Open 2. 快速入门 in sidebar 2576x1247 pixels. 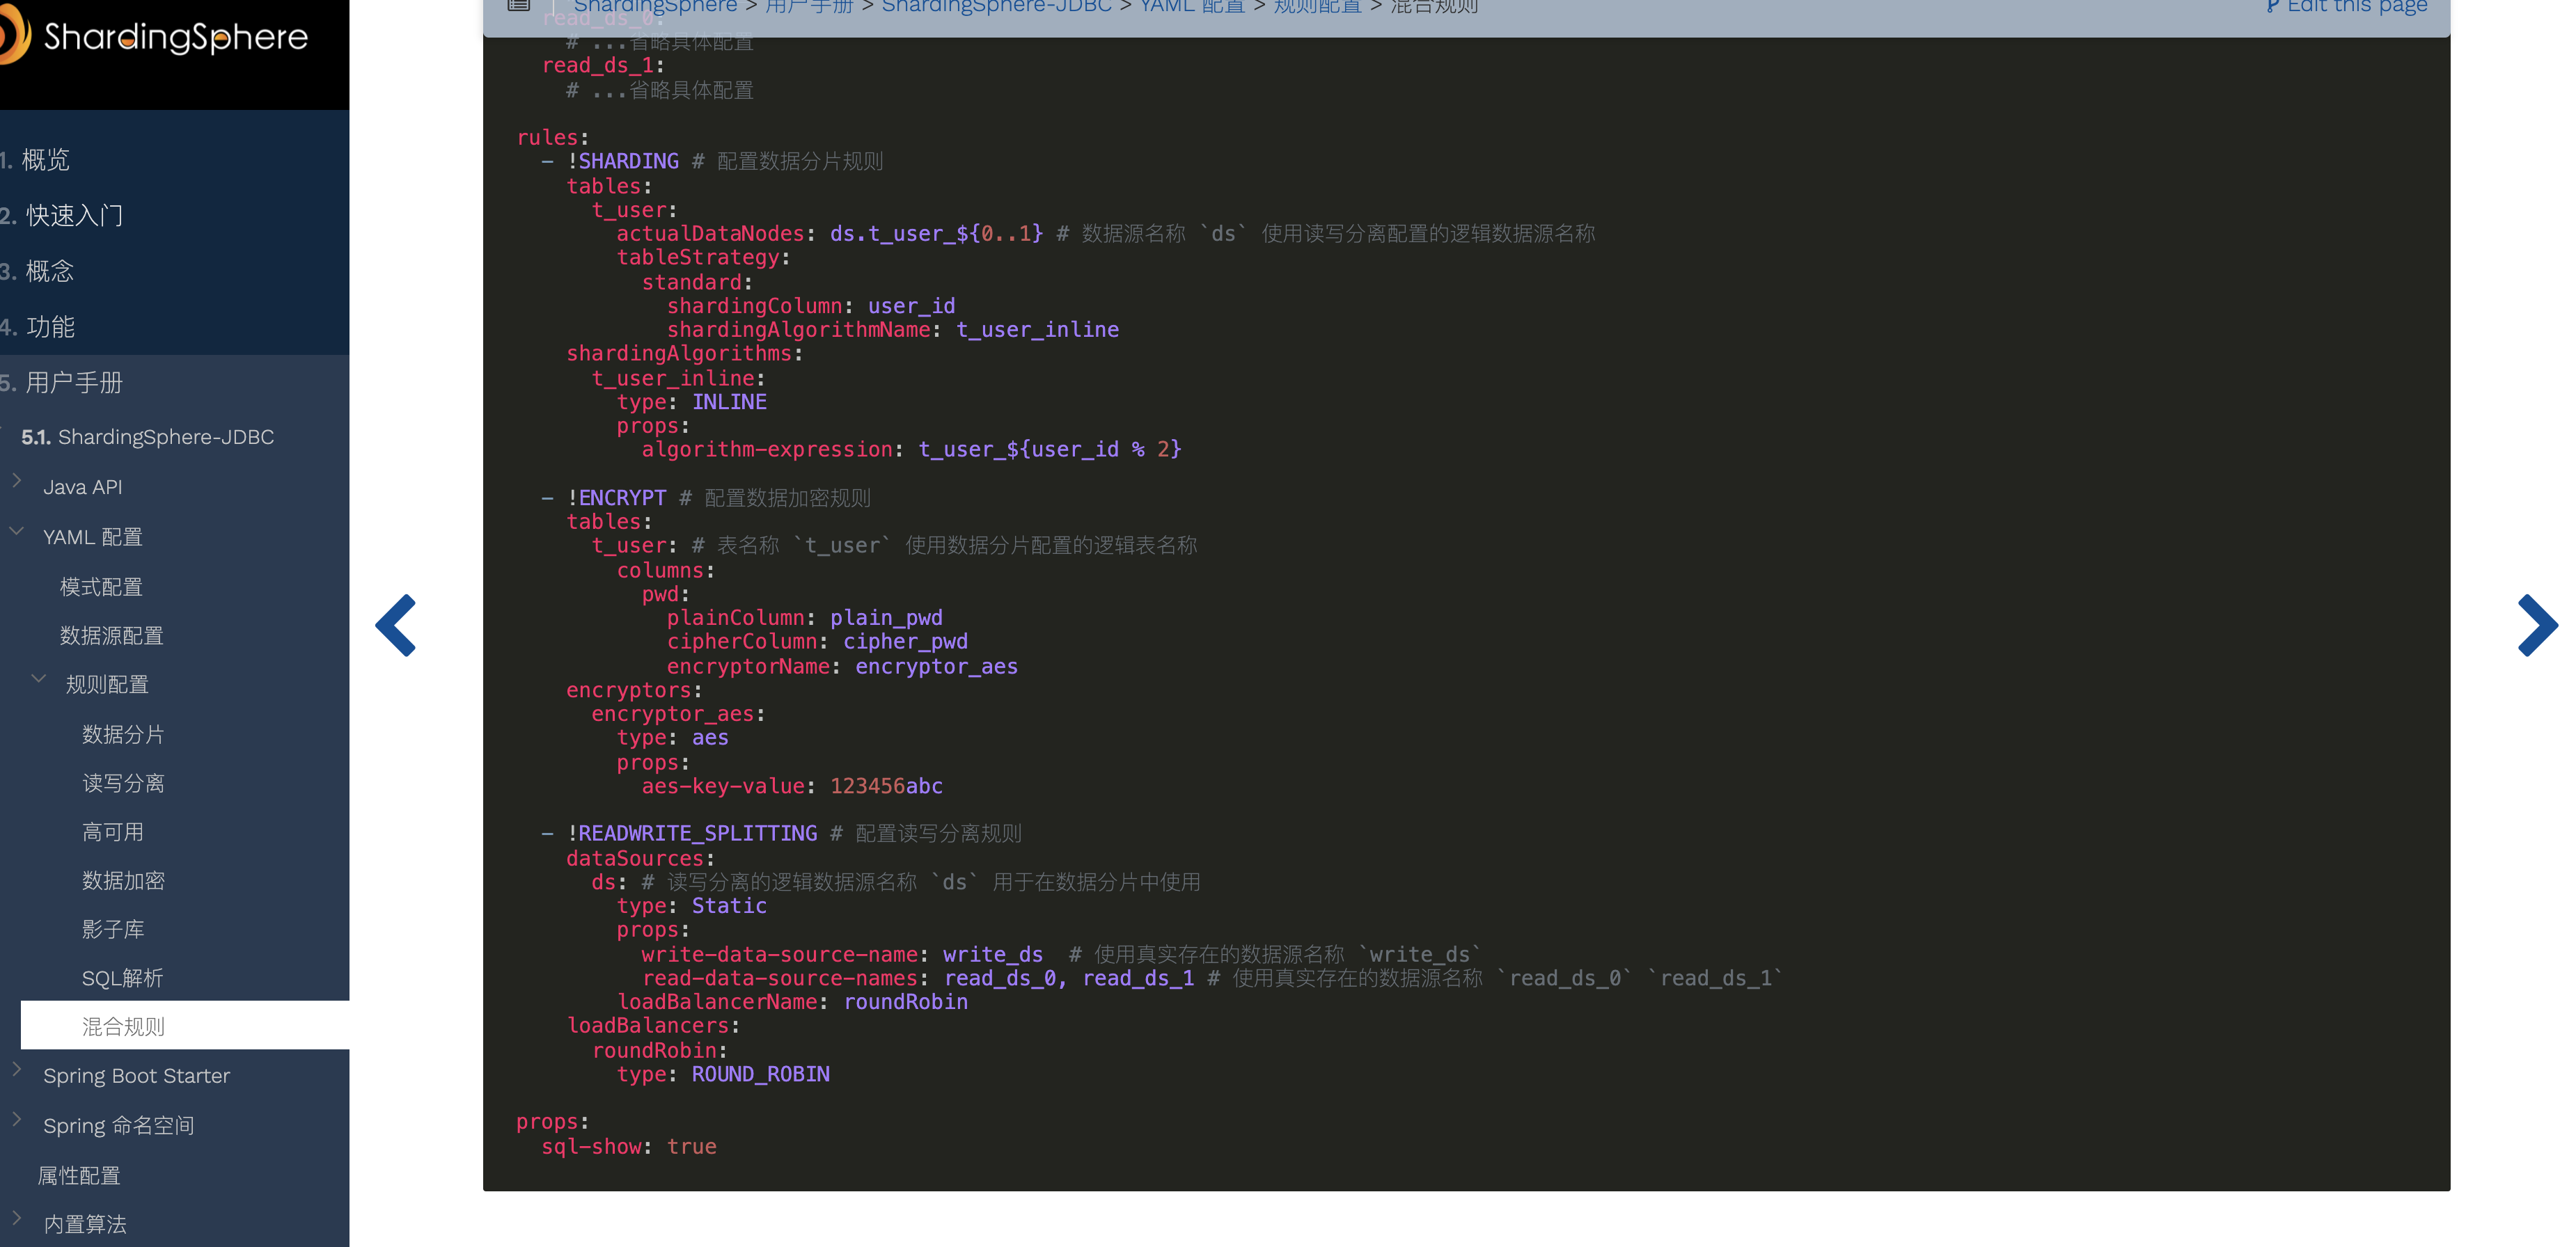[x=61, y=216]
